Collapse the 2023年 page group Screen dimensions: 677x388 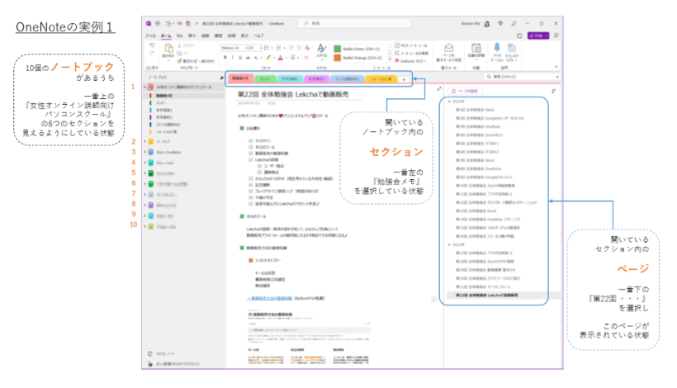[448, 245]
